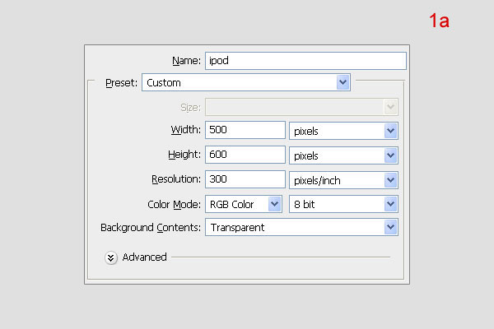Open the RGB Color mode dropdown arrow

coord(275,204)
